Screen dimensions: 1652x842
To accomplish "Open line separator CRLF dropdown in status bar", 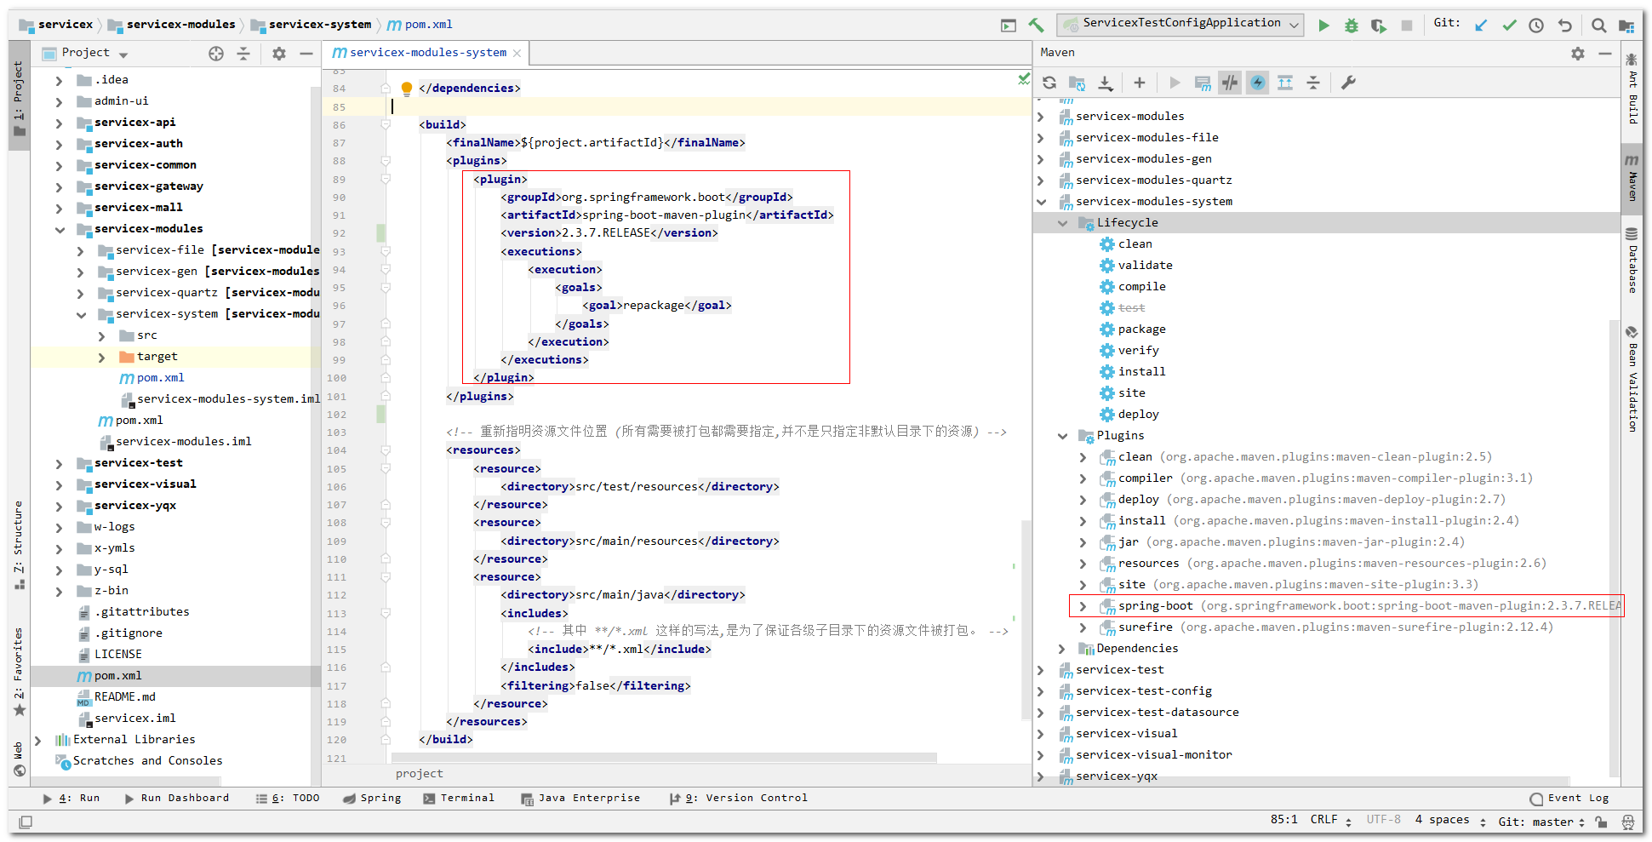I will (1330, 820).
